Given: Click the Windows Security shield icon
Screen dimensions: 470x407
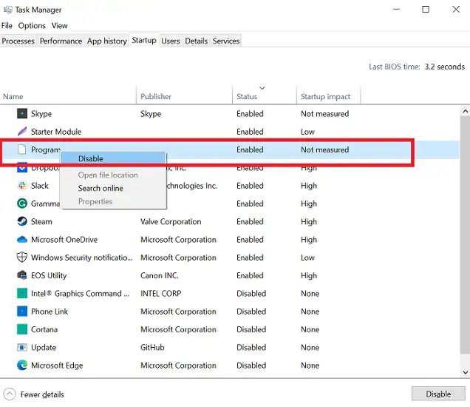Looking at the screenshot, I should [x=22, y=258].
